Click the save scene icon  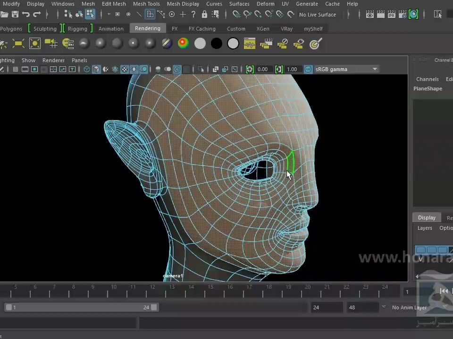[14, 15]
